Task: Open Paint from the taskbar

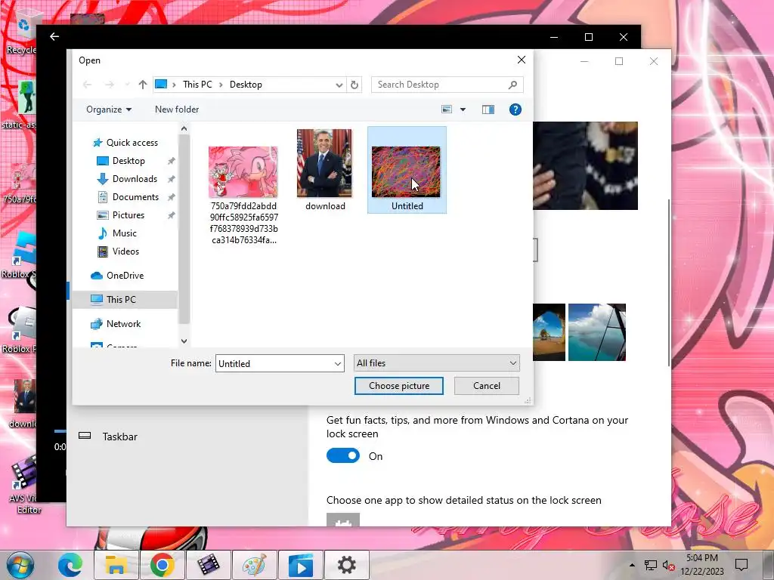Action: click(x=254, y=565)
